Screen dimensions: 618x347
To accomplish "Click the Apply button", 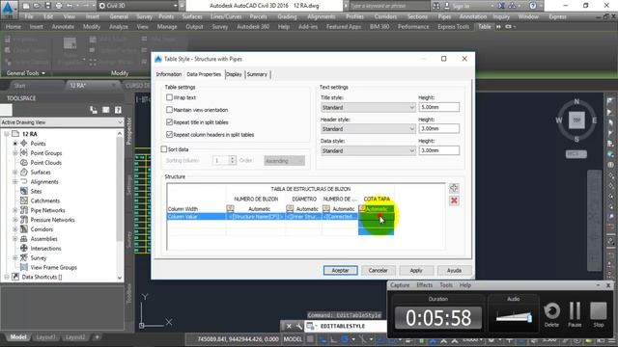I will [x=416, y=270].
